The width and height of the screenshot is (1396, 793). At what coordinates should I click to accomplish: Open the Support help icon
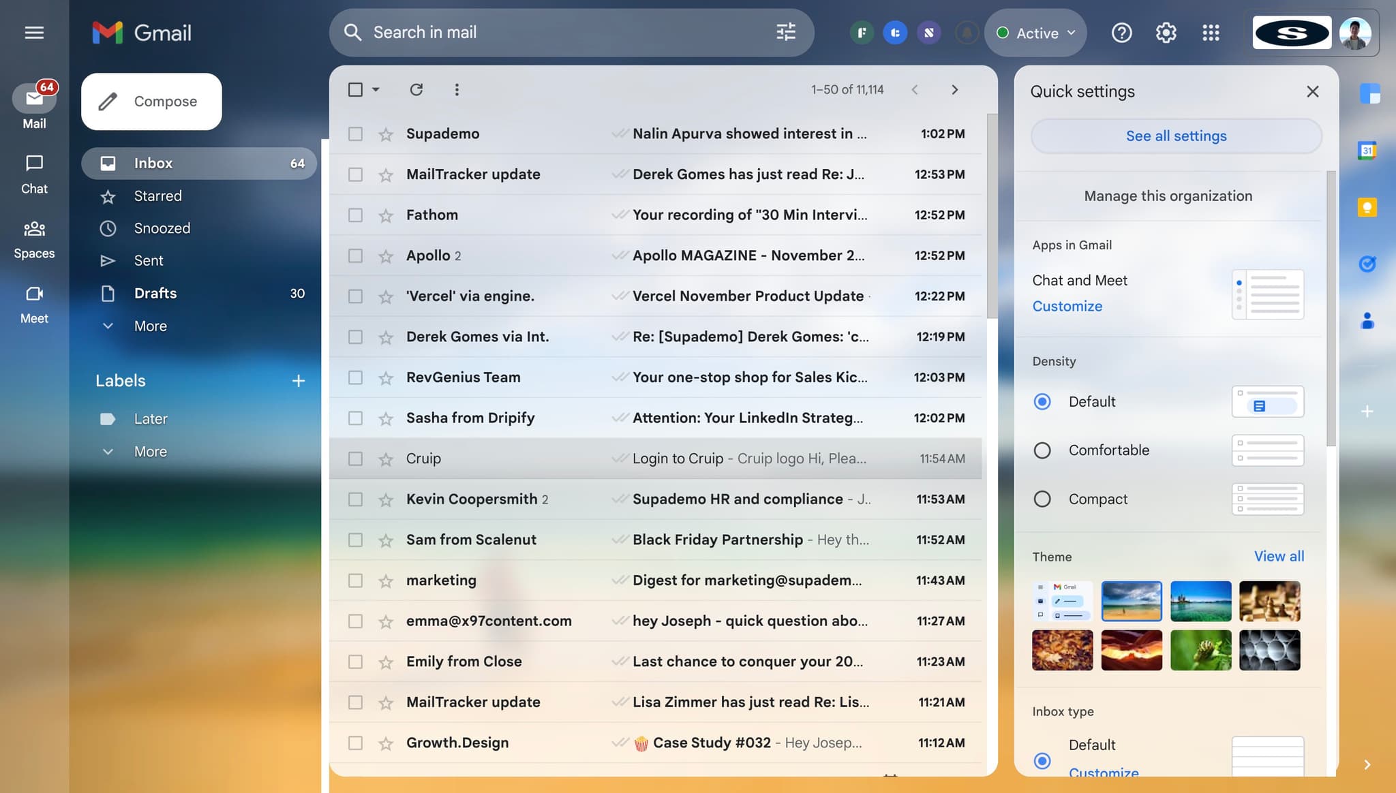click(x=1121, y=33)
